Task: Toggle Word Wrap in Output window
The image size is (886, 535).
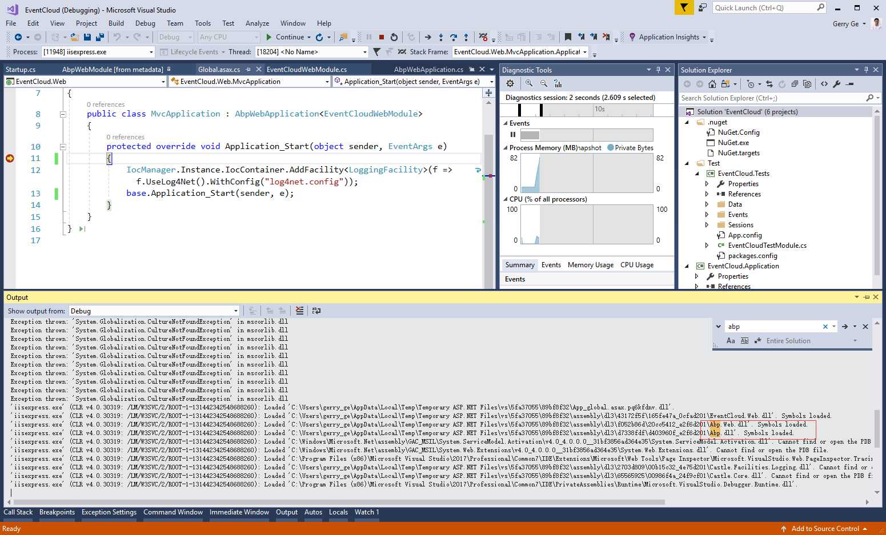Action: click(x=316, y=311)
